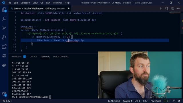
Task: Change file encoding UTF-8
Action: click(x=138, y=101)
